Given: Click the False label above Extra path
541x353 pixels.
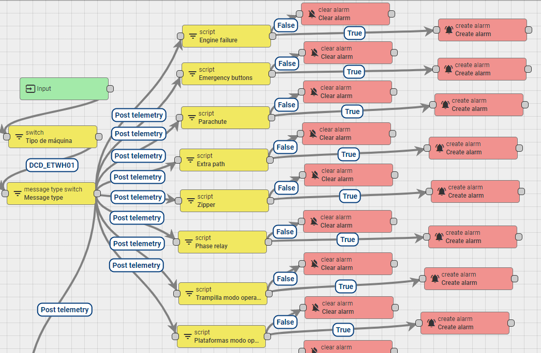Looking at the screenshot, I should (x=287, y=147).
